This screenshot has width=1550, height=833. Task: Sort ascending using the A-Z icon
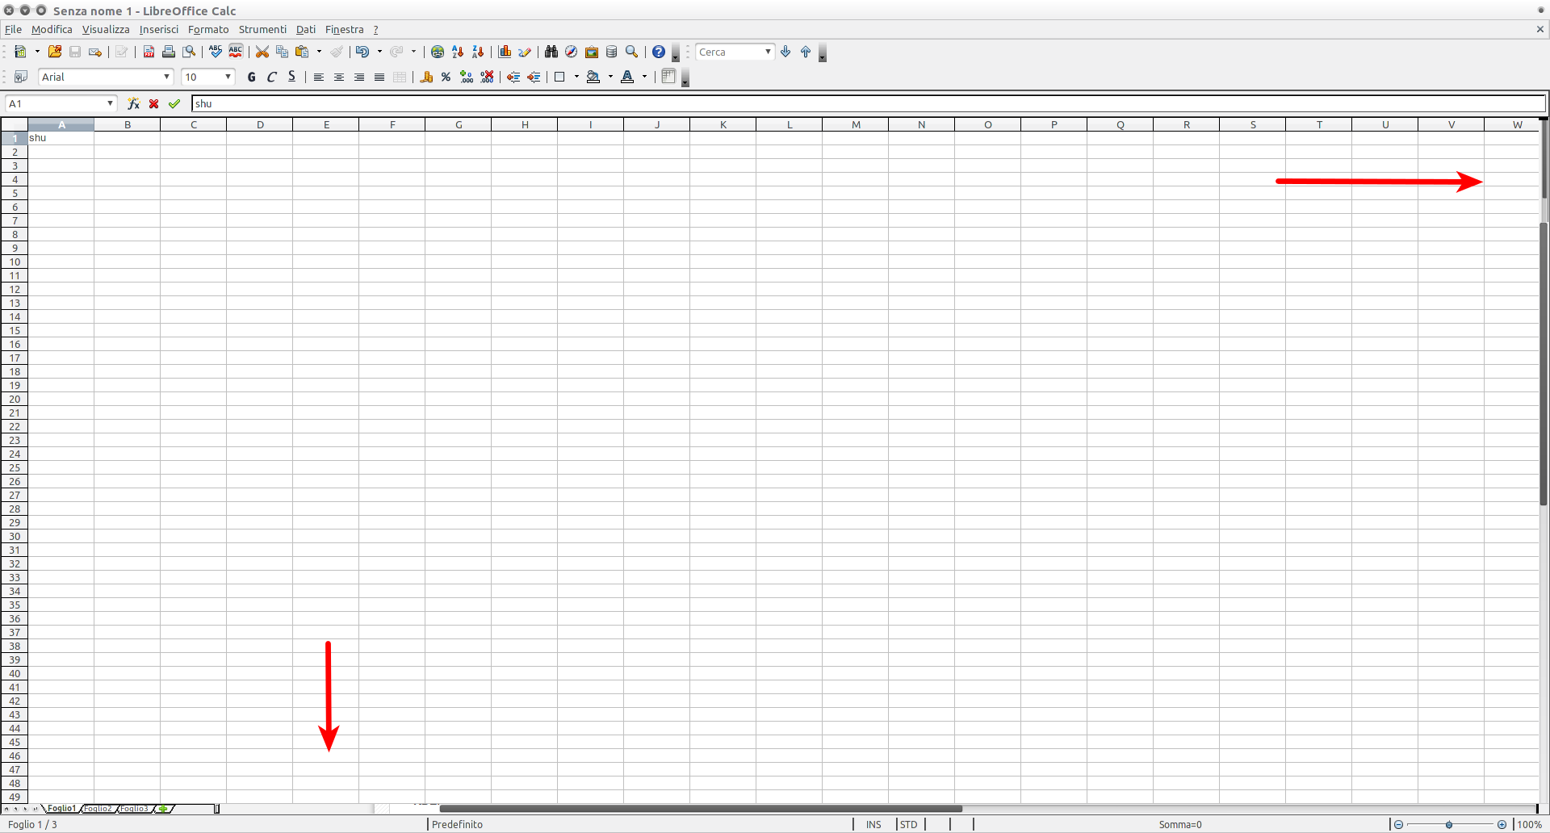[x=458, y=52]
